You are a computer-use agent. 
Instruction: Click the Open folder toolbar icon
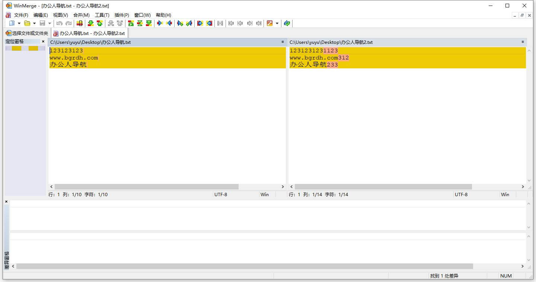pyautogui.click(x=27, y=23)
